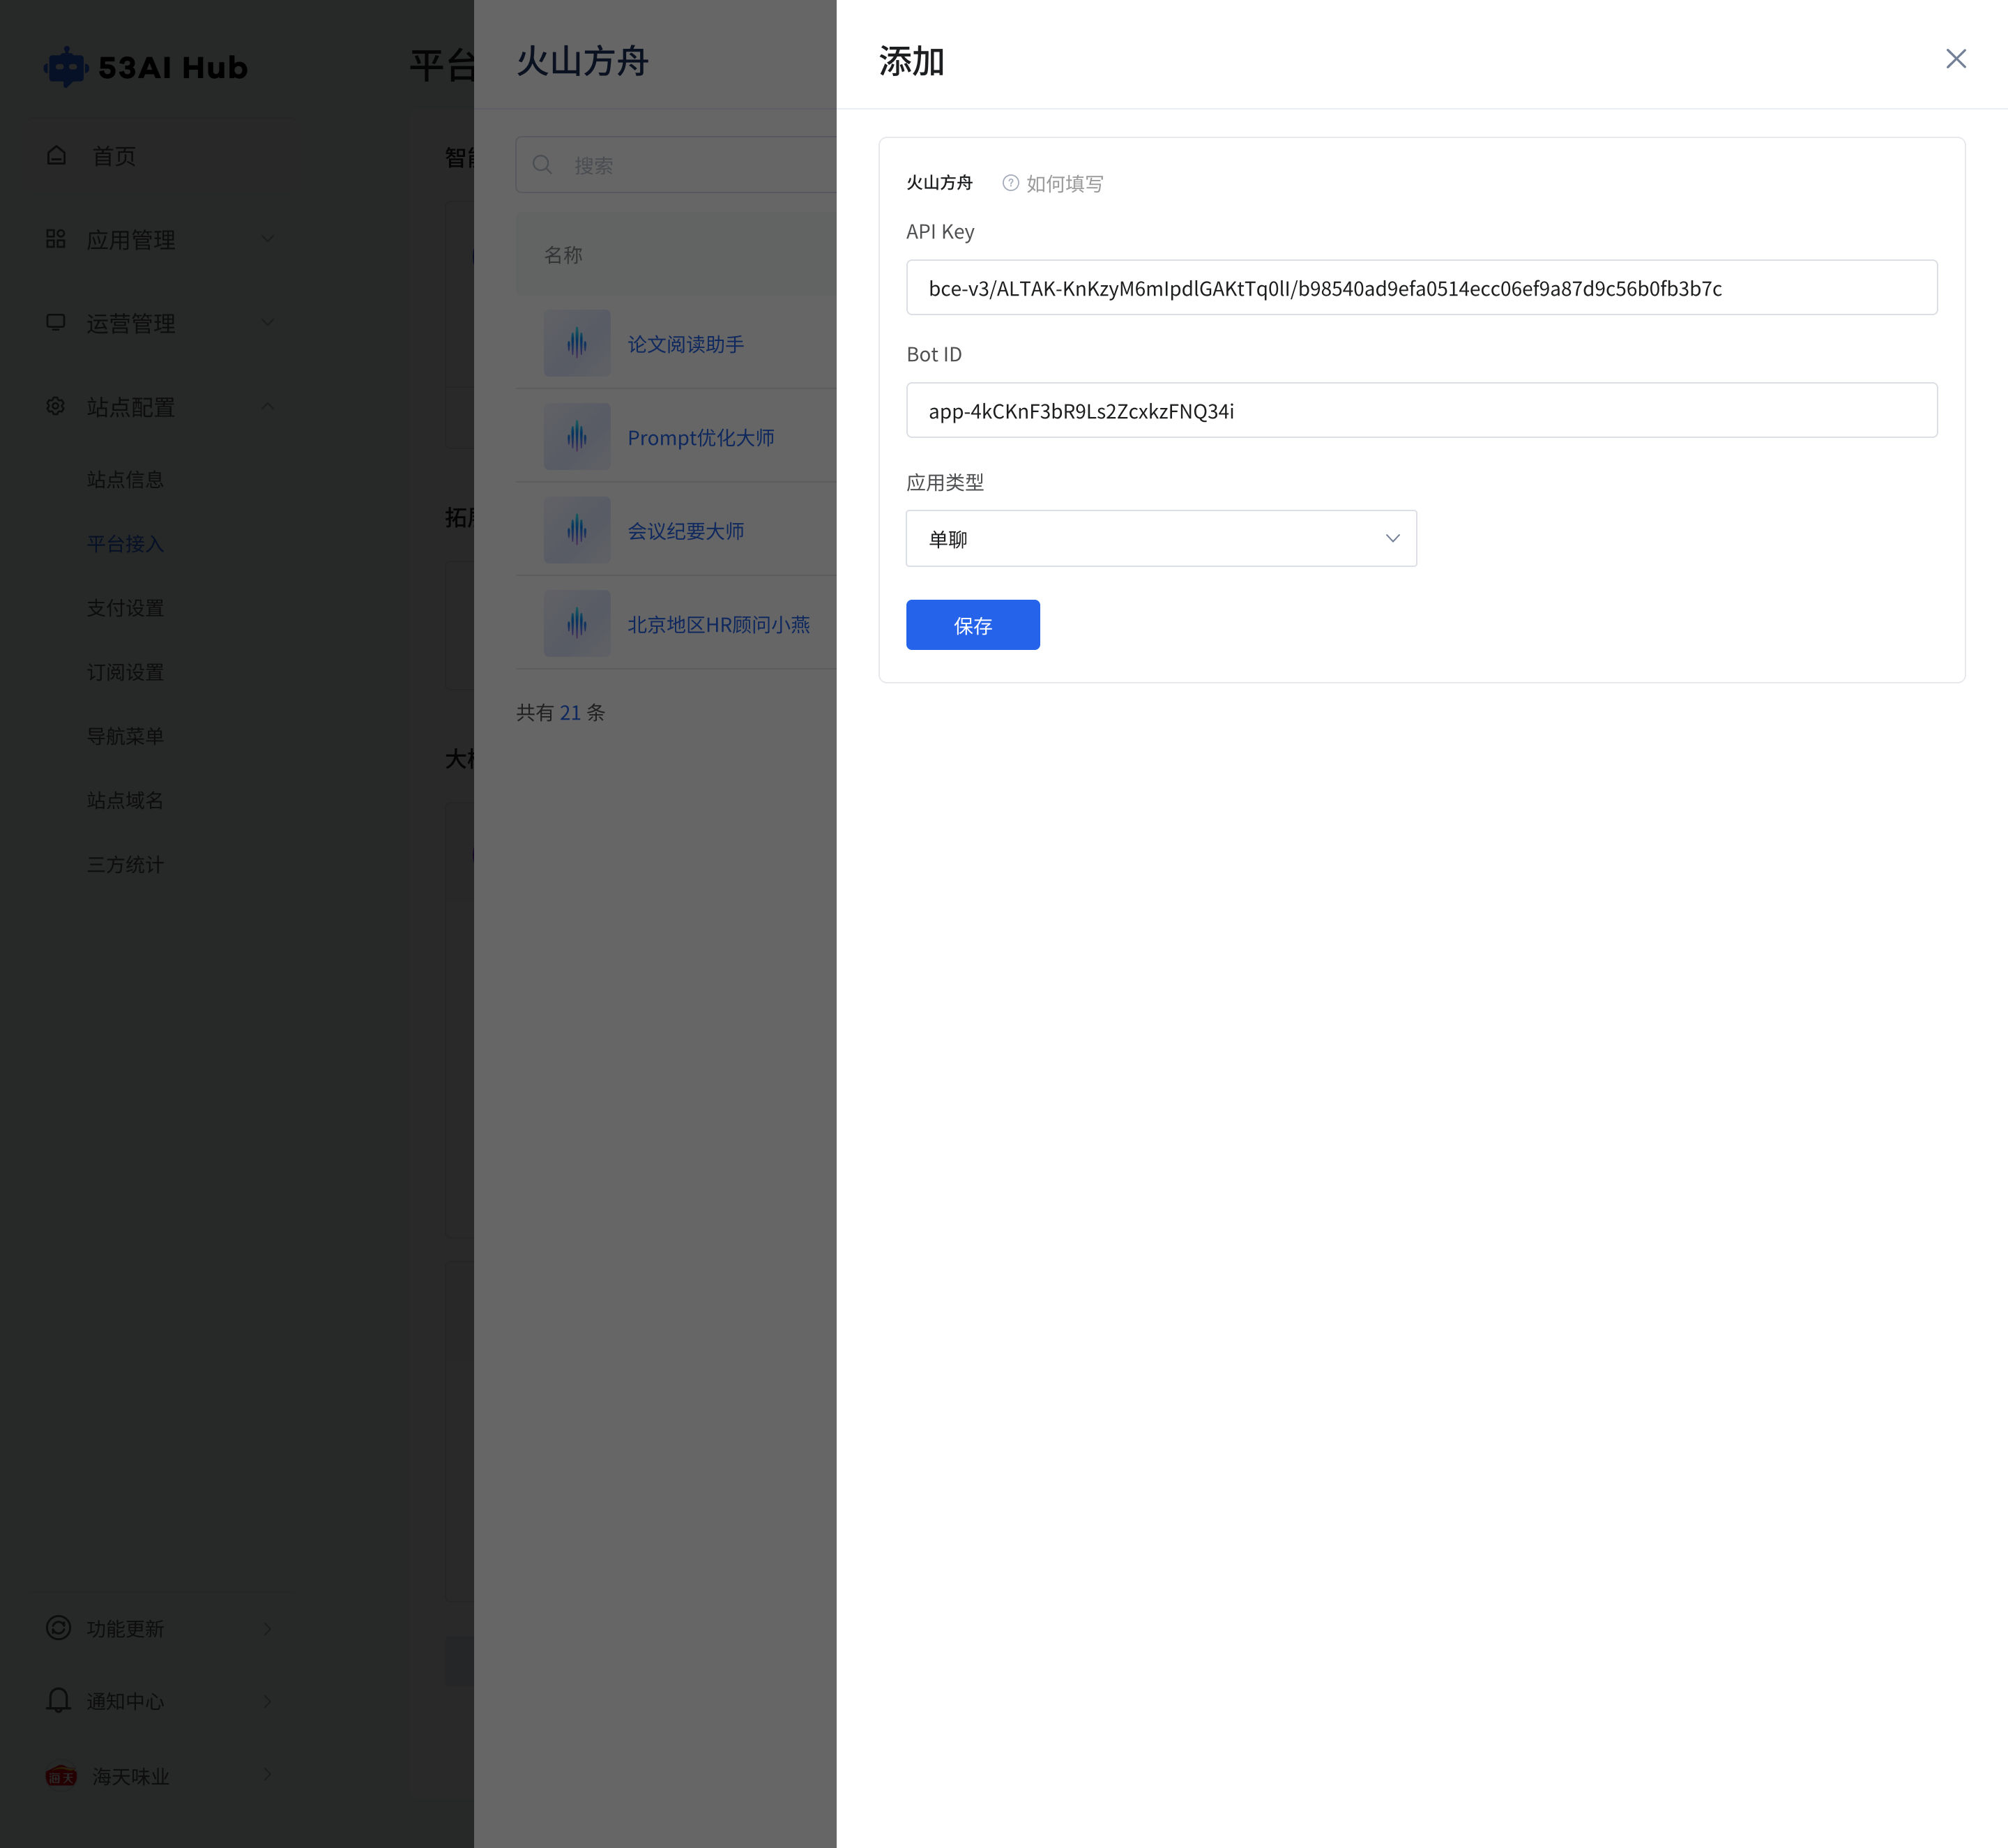Click the grid icon beside 应用管理
Screen dimensions: 2008x1848
[x=56, y=239]
